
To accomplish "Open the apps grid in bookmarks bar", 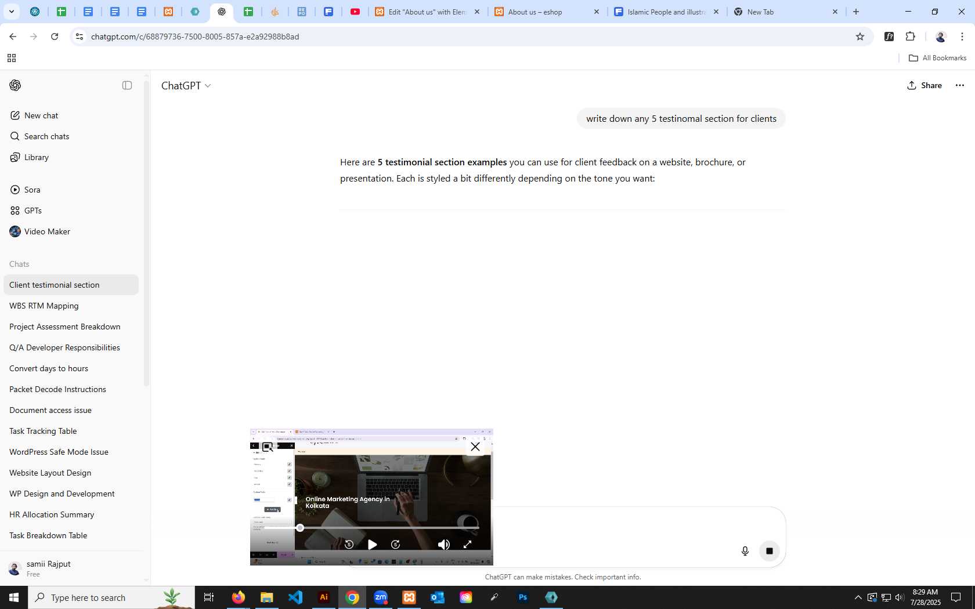I will [11, 58].
